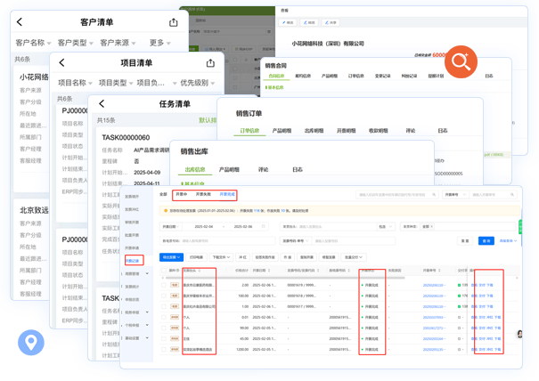Screen dimensions: 539x381
Task: Click the magnifier in the wide top search box
Action: (434, 194)
